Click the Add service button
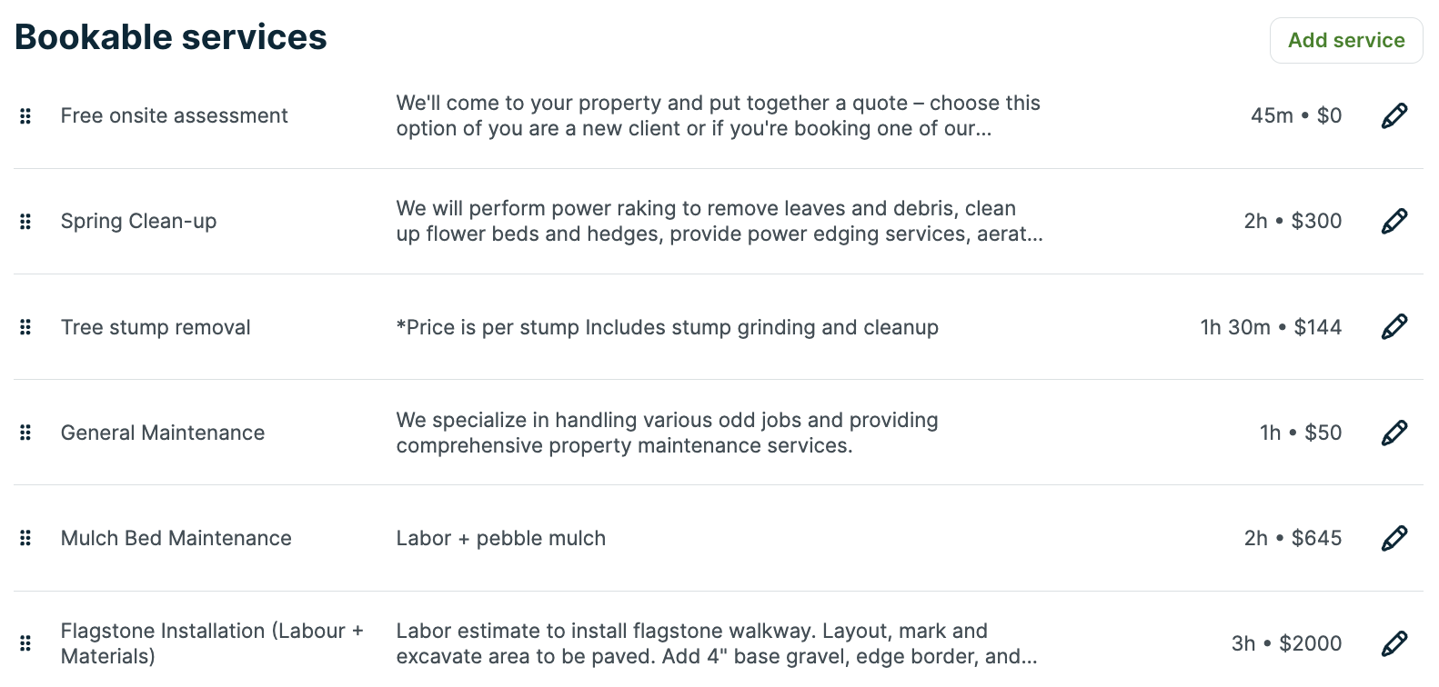Screen dimensions: 1439x687 (1345, 41)
